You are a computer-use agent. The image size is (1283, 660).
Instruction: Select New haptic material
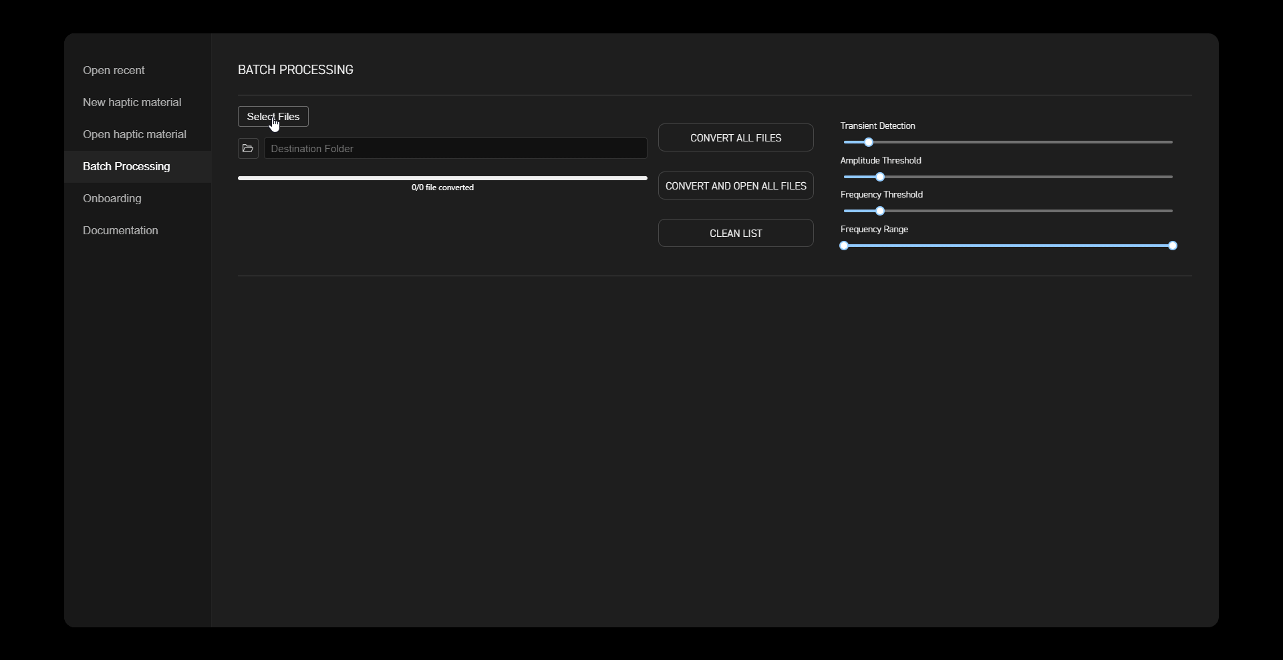[x=132, y=102]
